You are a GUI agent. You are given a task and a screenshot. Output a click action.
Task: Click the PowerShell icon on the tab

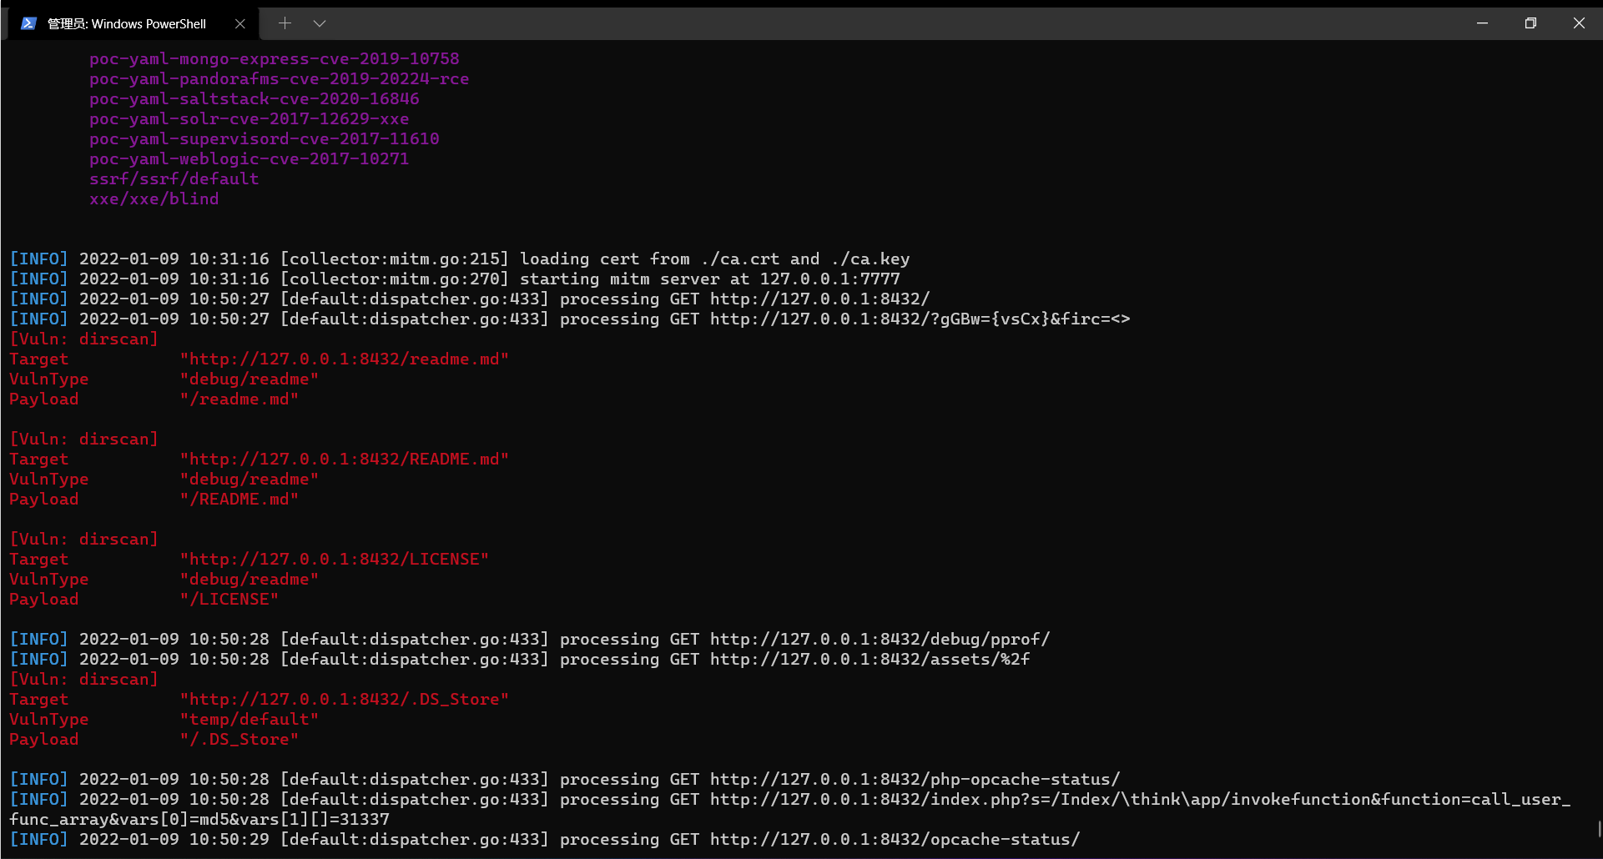pyautogui.click(x=29, y=23)
